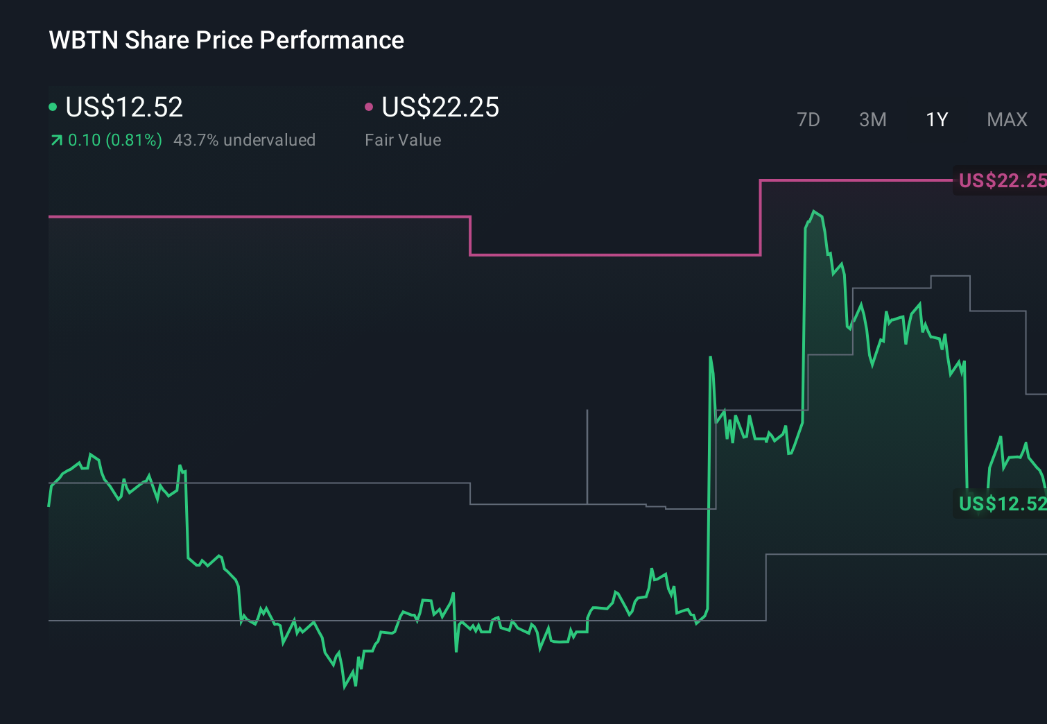Click the WBTN Share Price Performance title

pos(225,40)
